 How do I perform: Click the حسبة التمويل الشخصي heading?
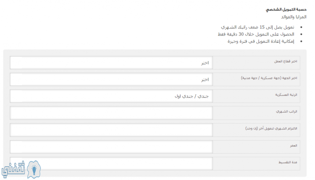pos(286,10)
